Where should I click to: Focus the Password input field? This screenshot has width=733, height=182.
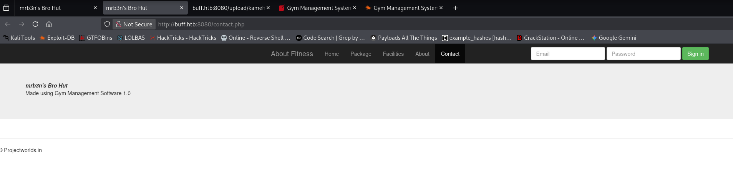pyautogui.click(x=643, y=54)
